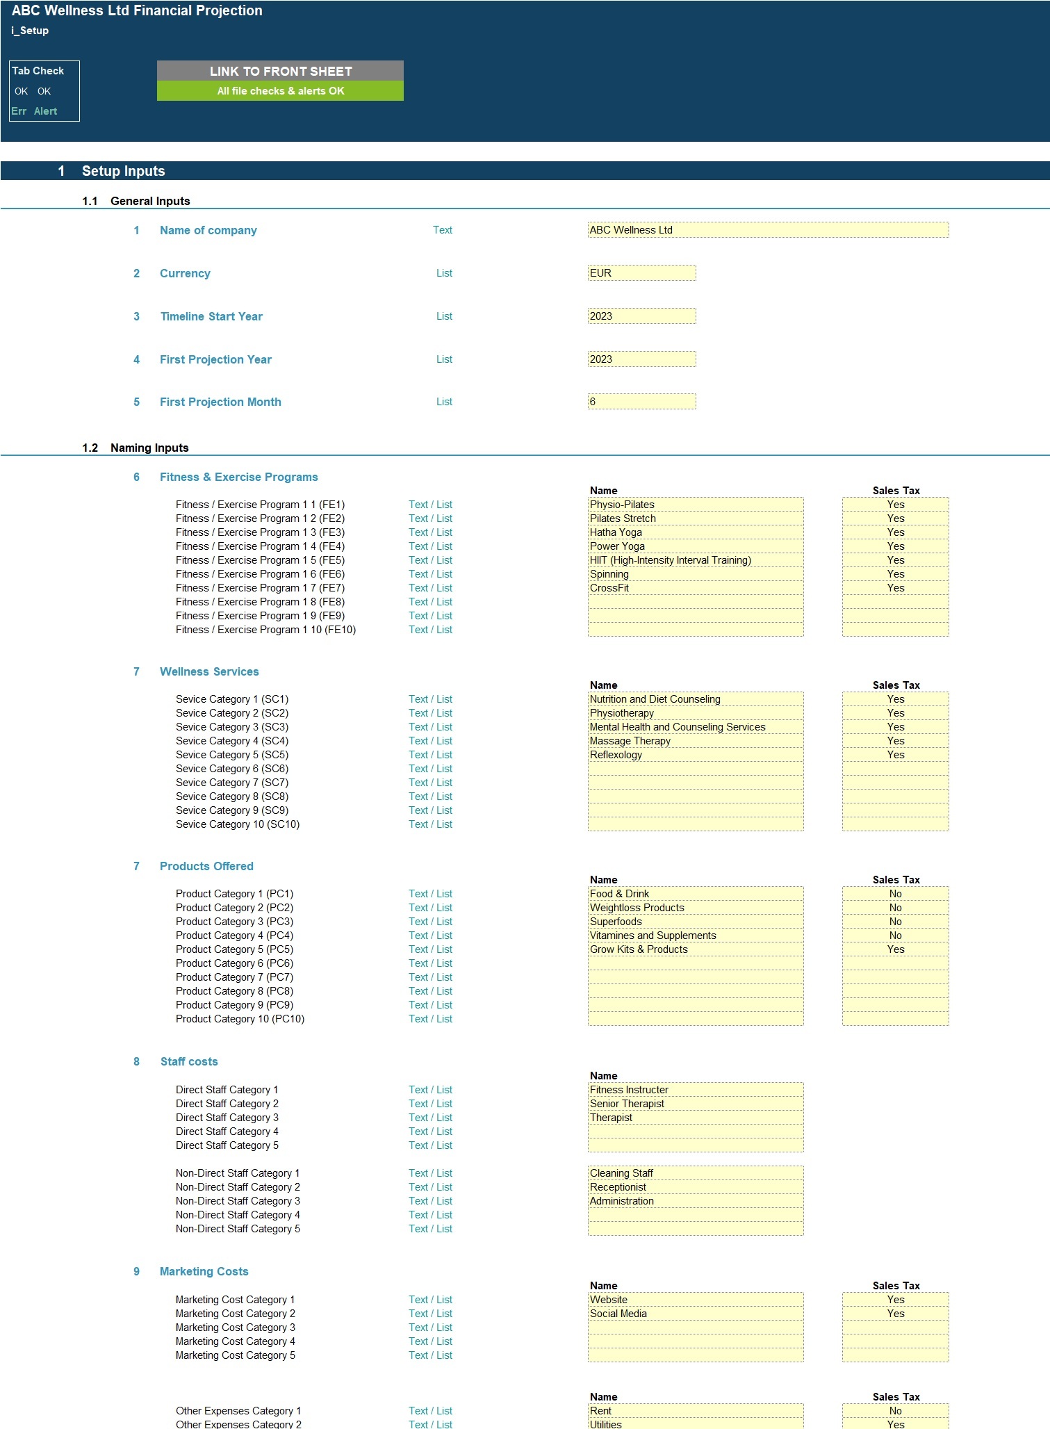Click the Staff costs heading
This screenshot has width=1050, height=1429.
[x=189, y=1061]
